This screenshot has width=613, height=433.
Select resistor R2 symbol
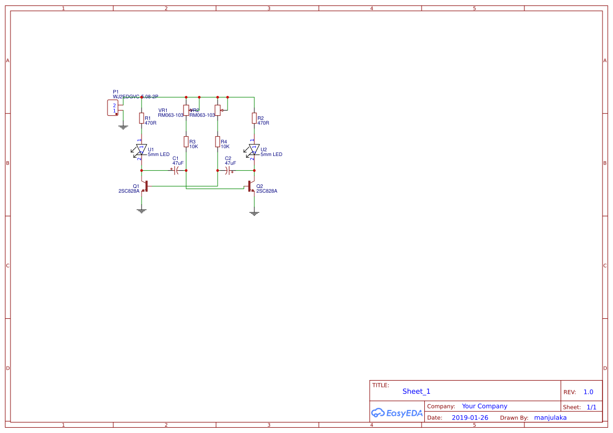pyautogui.click(x=254, y=118)
